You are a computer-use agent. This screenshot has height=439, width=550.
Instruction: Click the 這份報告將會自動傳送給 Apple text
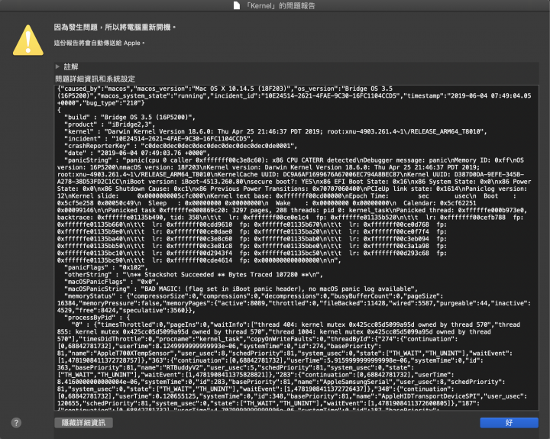[99, 43]
